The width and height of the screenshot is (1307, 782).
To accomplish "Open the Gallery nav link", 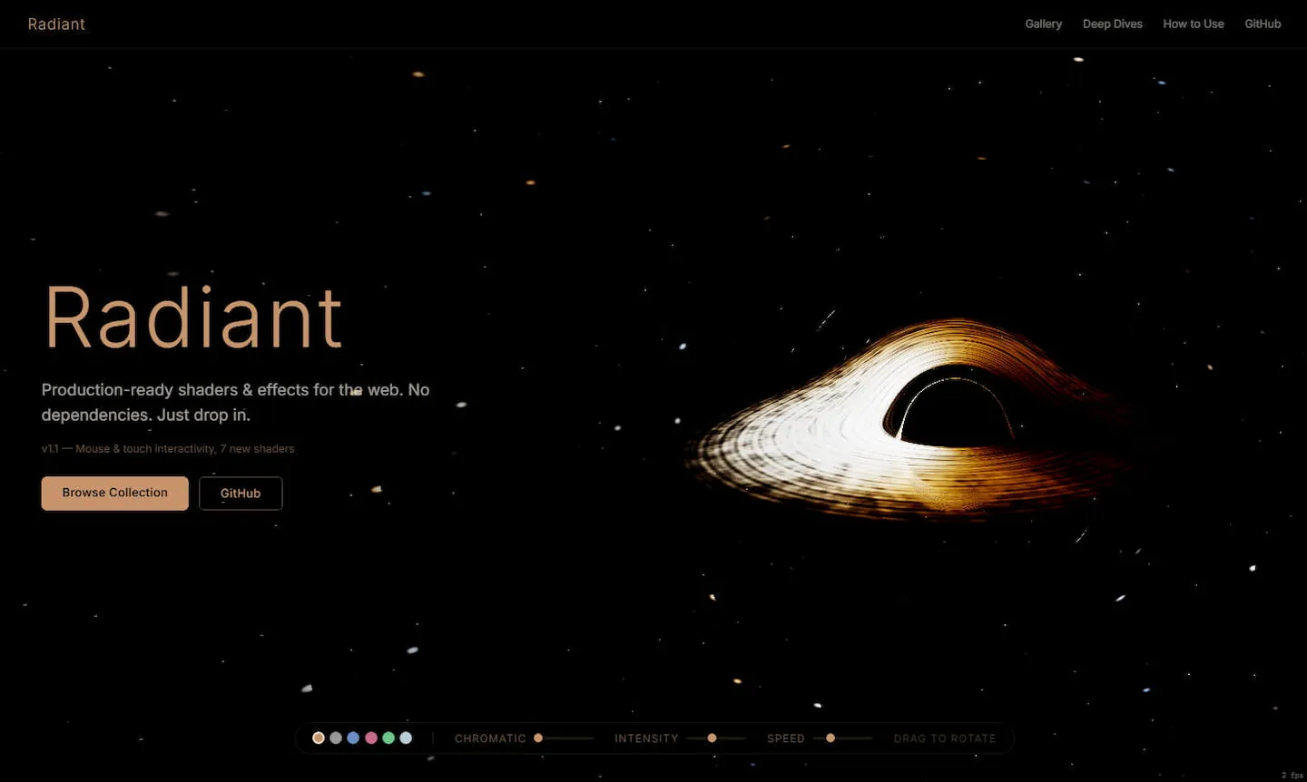I will (1043, 24).
